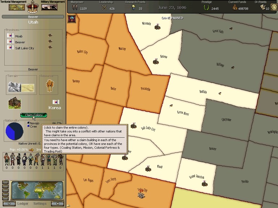Open the golden wheel icon beside DI Points
278x208 pixels.
pos(274,8)
